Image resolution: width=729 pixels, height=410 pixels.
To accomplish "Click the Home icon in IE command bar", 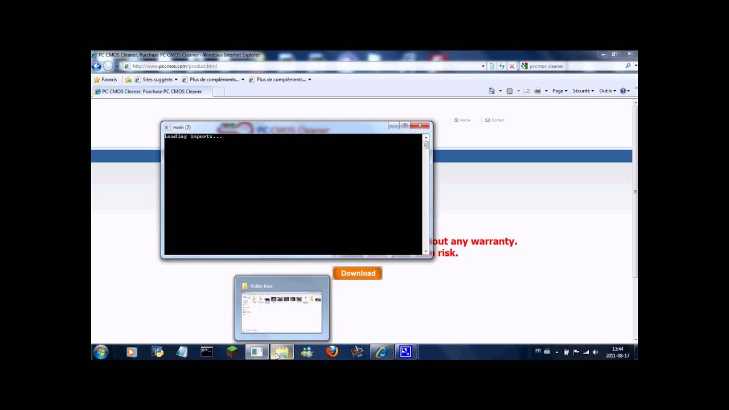I will [x=492, y=91].
